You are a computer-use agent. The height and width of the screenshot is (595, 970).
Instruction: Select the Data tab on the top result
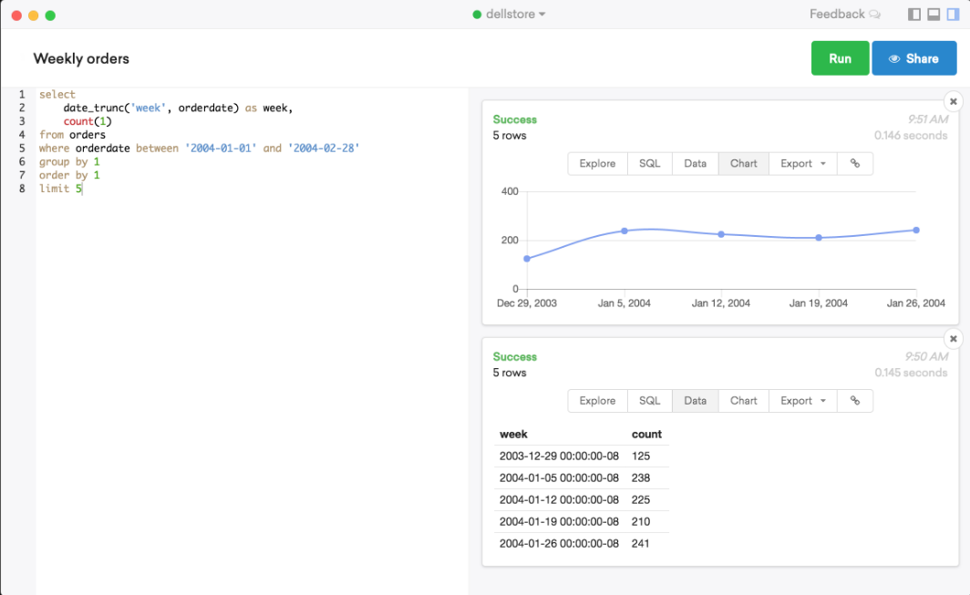pyautogui.click(x=695, y=163)
